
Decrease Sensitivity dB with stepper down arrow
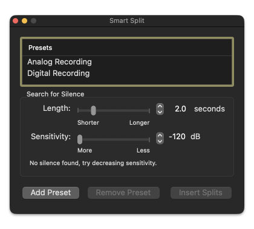160,142
